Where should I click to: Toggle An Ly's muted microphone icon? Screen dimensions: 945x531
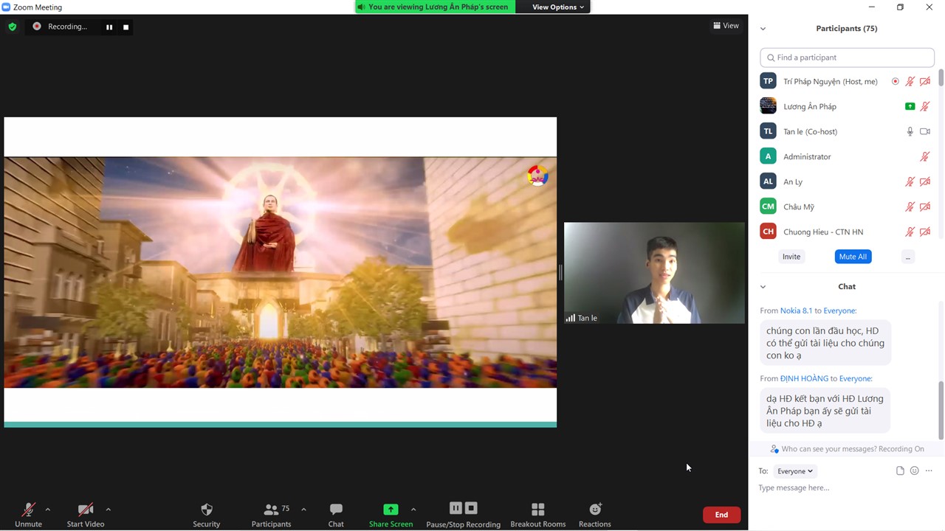pos(910,181)
